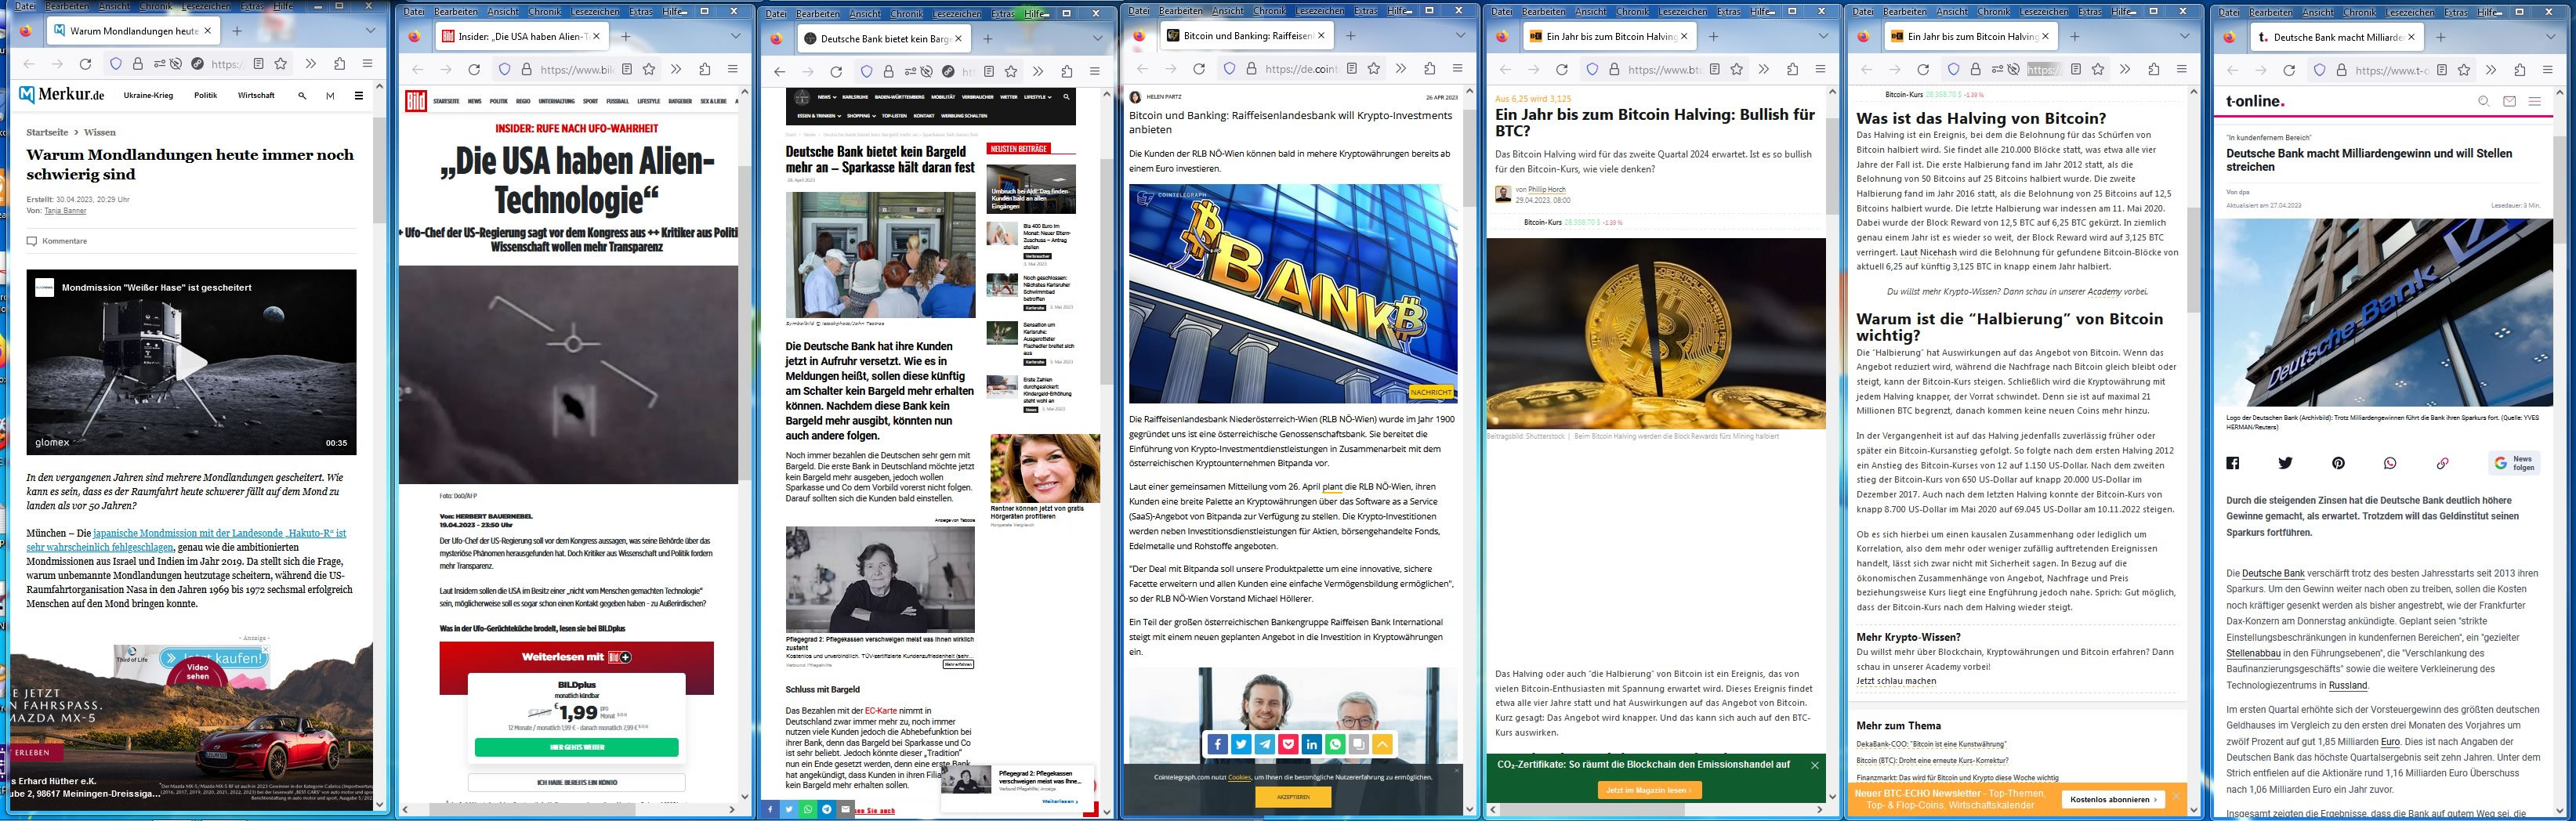List all tabs in Was ist das Halving window
This screenshot has height=821, width=2576.
(x=2186, y=36)
